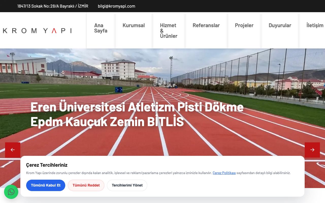Accept all cookies with Tümünü Kabul Et

46,185
